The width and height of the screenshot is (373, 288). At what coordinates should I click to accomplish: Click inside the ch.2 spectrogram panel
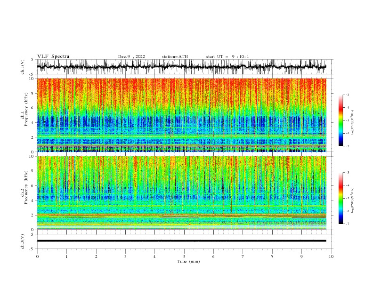point(181,193)
